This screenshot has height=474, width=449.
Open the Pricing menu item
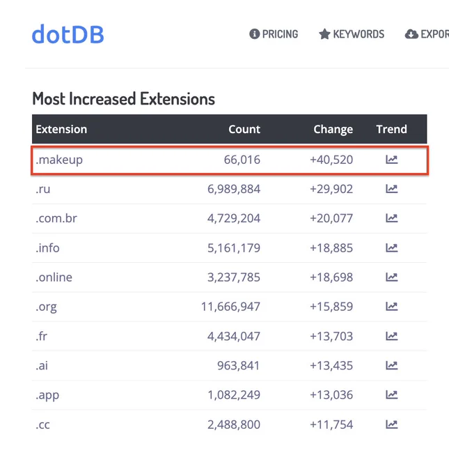[x=274, y=34]
